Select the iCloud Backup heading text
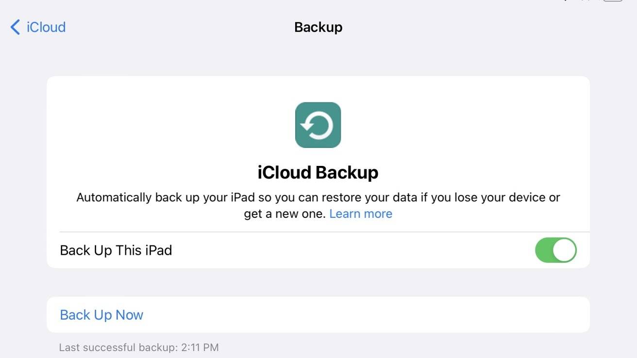Viewport: 637px width, 358px height. 318,172
